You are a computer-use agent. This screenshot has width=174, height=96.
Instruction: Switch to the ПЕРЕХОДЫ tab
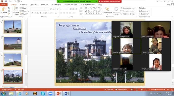pos(44,5)
